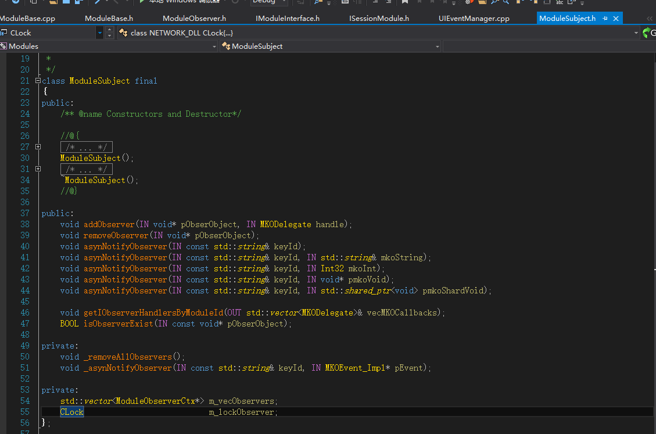
Task: Click the collapsed comment box above ~ModuleSubject()
Action: point(87,169)
